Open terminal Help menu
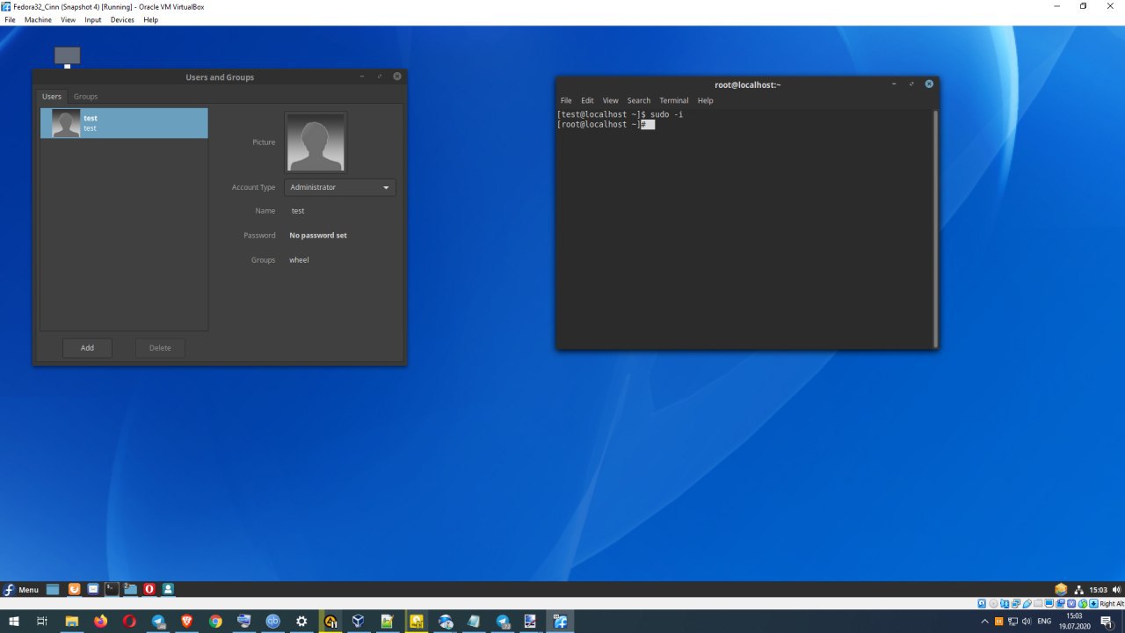Screen dimensions: 1125x633 pyautogui.click(x=705, y=100)
